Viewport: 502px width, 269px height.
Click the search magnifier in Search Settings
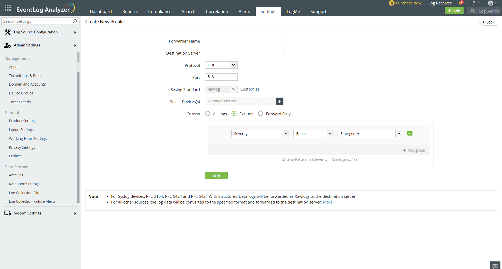(x=75, y=21)
